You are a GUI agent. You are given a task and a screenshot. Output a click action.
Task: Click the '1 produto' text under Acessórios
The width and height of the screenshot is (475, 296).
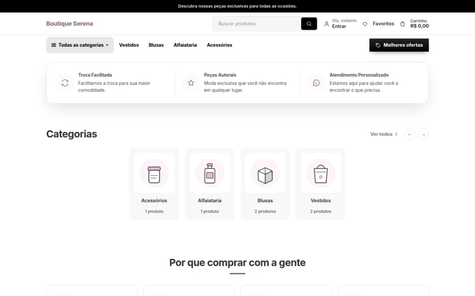pos(154,211)
